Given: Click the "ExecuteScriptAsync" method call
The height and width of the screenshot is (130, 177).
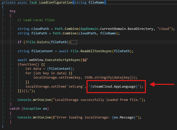Looking at the screenshot, I should 63,60.
